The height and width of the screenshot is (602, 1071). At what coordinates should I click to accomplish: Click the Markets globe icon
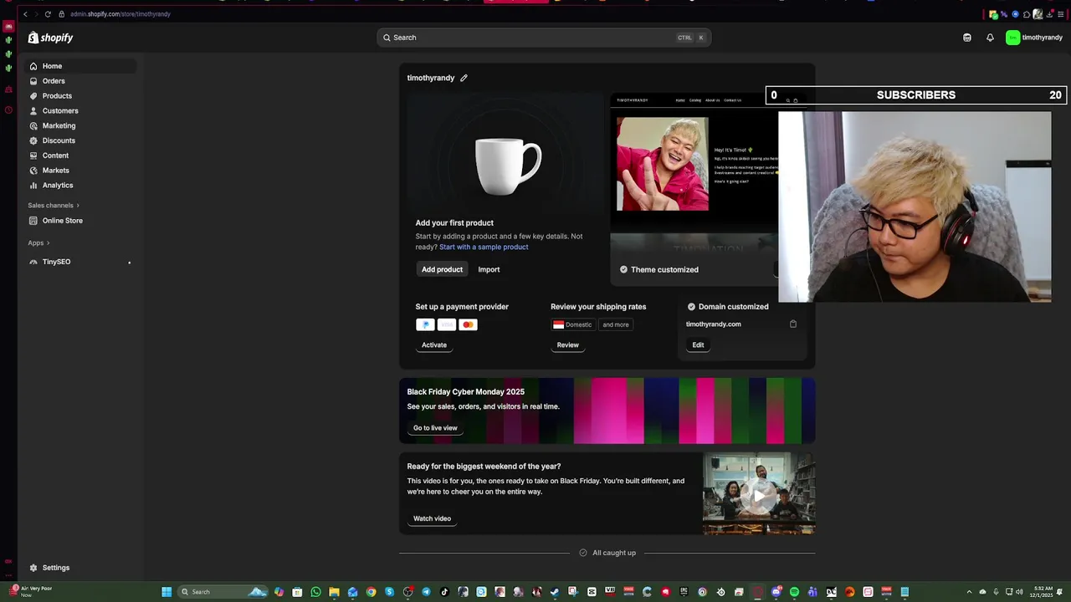pos(33,171)
